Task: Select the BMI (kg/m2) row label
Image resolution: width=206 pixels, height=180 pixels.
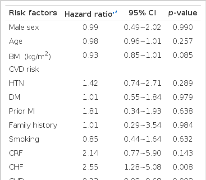Action: [x=30, y=55]
